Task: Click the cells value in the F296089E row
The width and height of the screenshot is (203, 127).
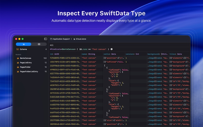Action: pyautogui.click(x=114, y=58)
